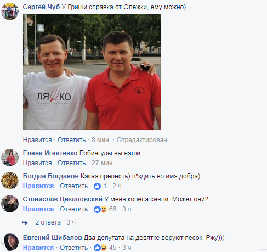Toggle Нравится on Сергей Чуб's comment
267x252 pixels.
(37, 140)
